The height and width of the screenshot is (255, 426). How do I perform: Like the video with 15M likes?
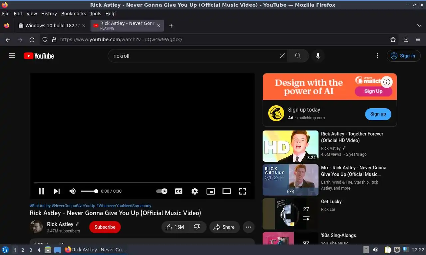[175, 227]
